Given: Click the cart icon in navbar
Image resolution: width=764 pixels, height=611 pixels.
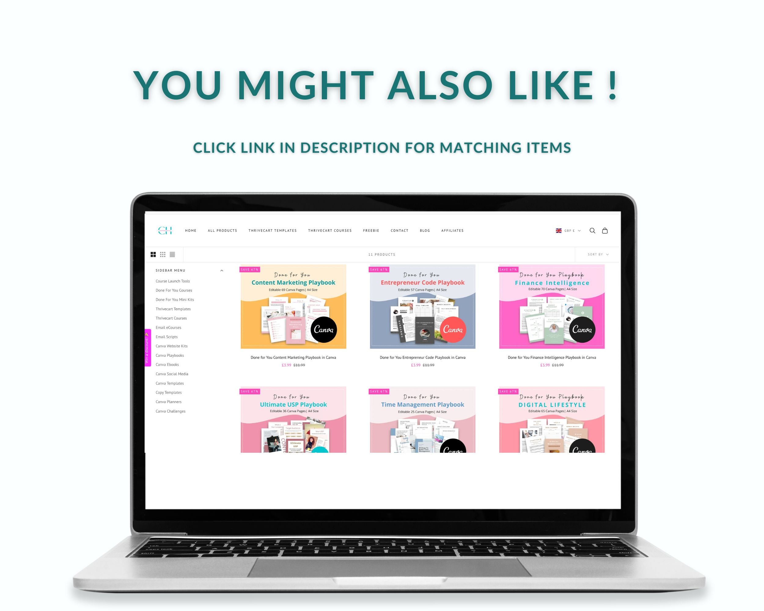Looking at the screenshot, I should pyautogui.click(x=604, y=231).
